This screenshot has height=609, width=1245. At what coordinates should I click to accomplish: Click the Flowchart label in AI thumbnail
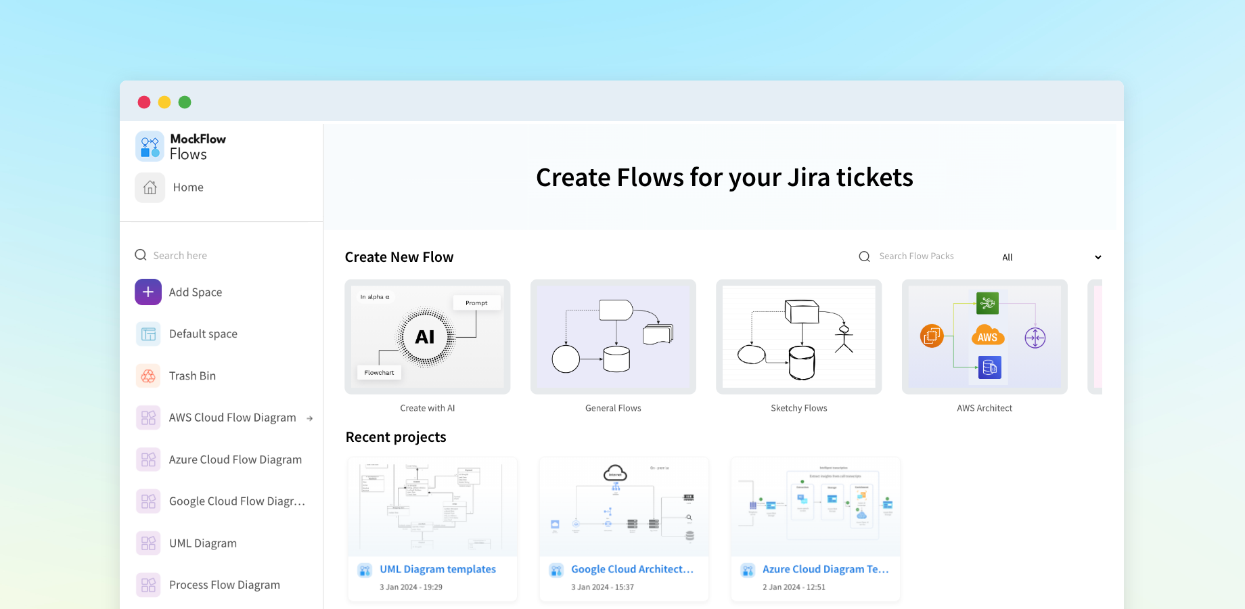[x=379, y=373]
